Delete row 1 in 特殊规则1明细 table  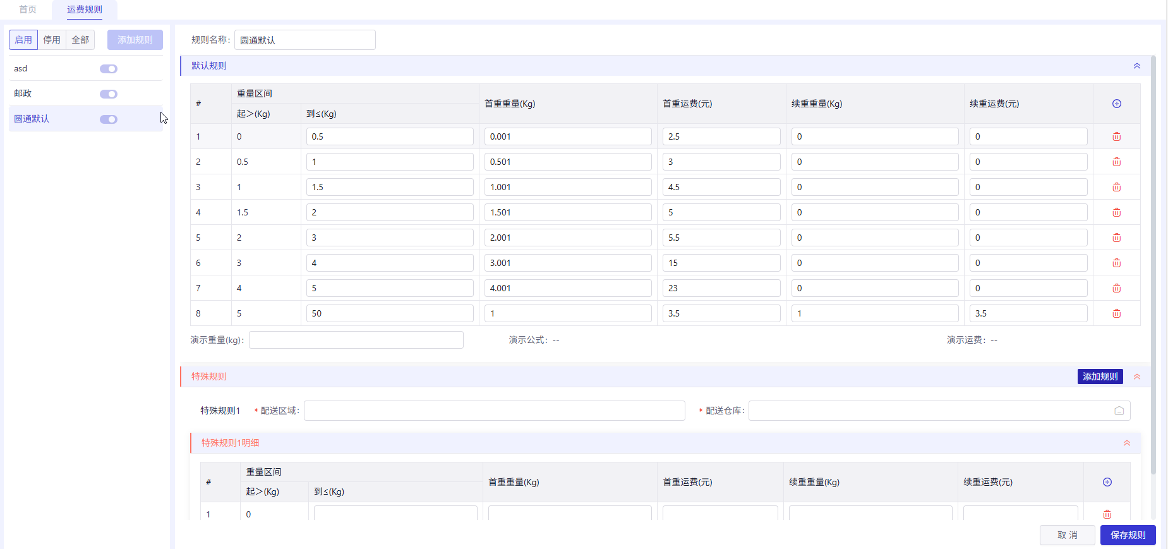click(1107, 514)
